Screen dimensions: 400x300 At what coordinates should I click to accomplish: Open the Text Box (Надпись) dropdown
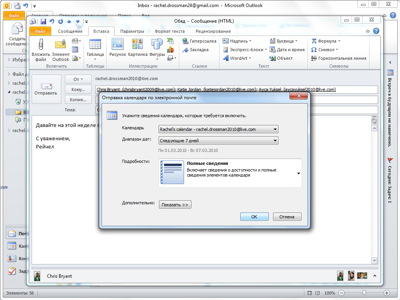click(x=237, y=41)
